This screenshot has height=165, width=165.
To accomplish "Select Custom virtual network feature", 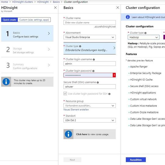I will pyautogui.click(x=143, y=99).
